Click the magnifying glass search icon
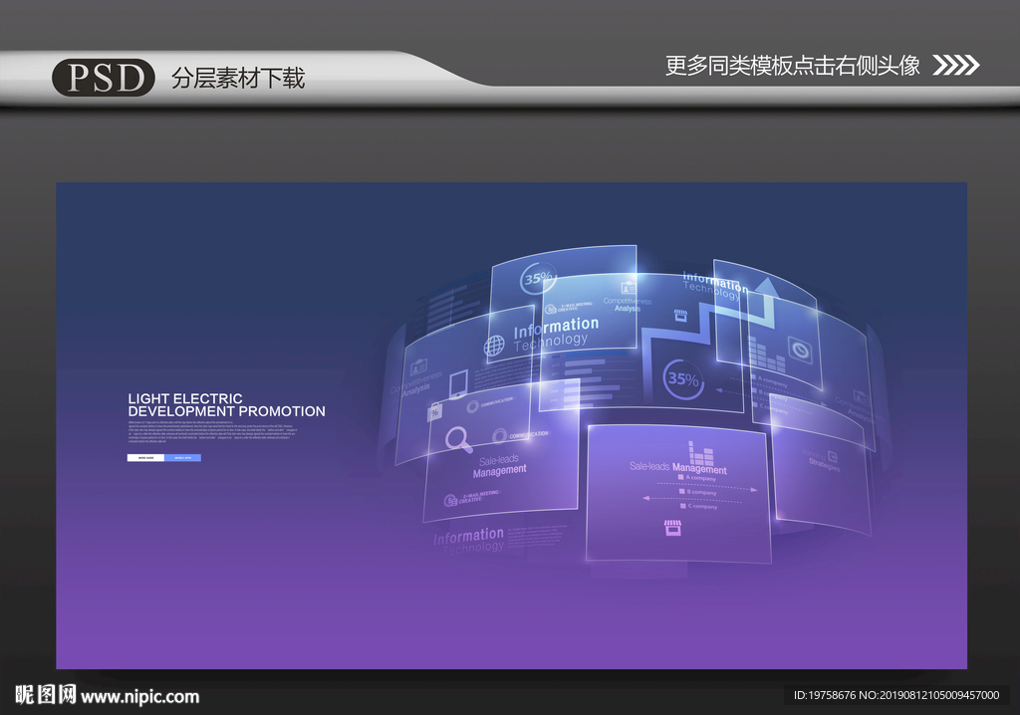Screen dimensions: 1020x715 pos(458,439)
